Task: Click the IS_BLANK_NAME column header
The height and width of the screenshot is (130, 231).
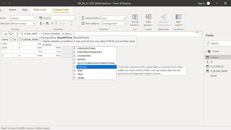Action: (30, 39)
